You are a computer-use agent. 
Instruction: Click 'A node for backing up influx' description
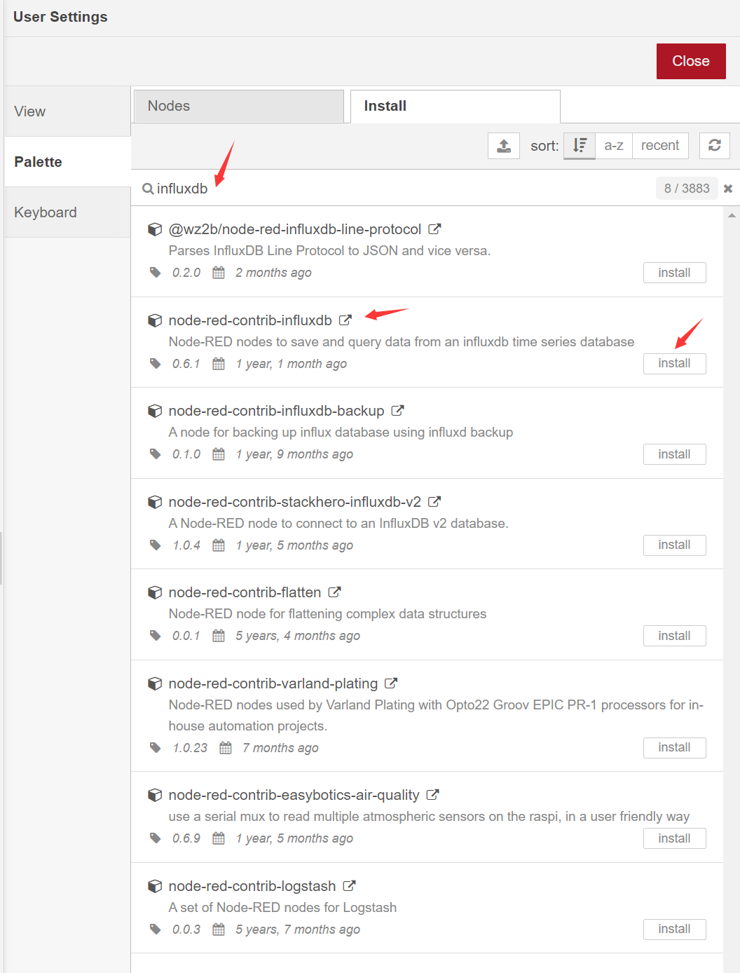click(341, 432)
